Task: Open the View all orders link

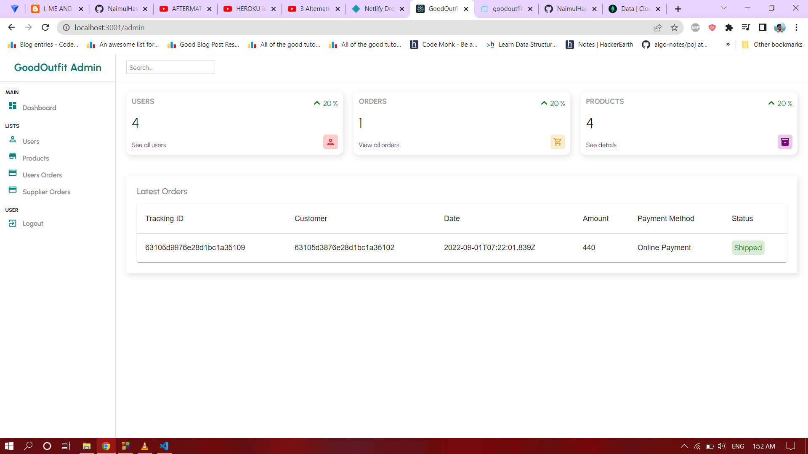Action: click(x=379, y=145)
